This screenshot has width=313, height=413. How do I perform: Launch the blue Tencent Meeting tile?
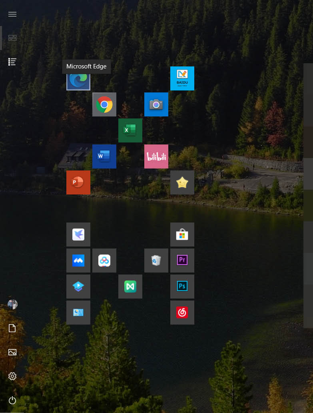tap(78, 261)
